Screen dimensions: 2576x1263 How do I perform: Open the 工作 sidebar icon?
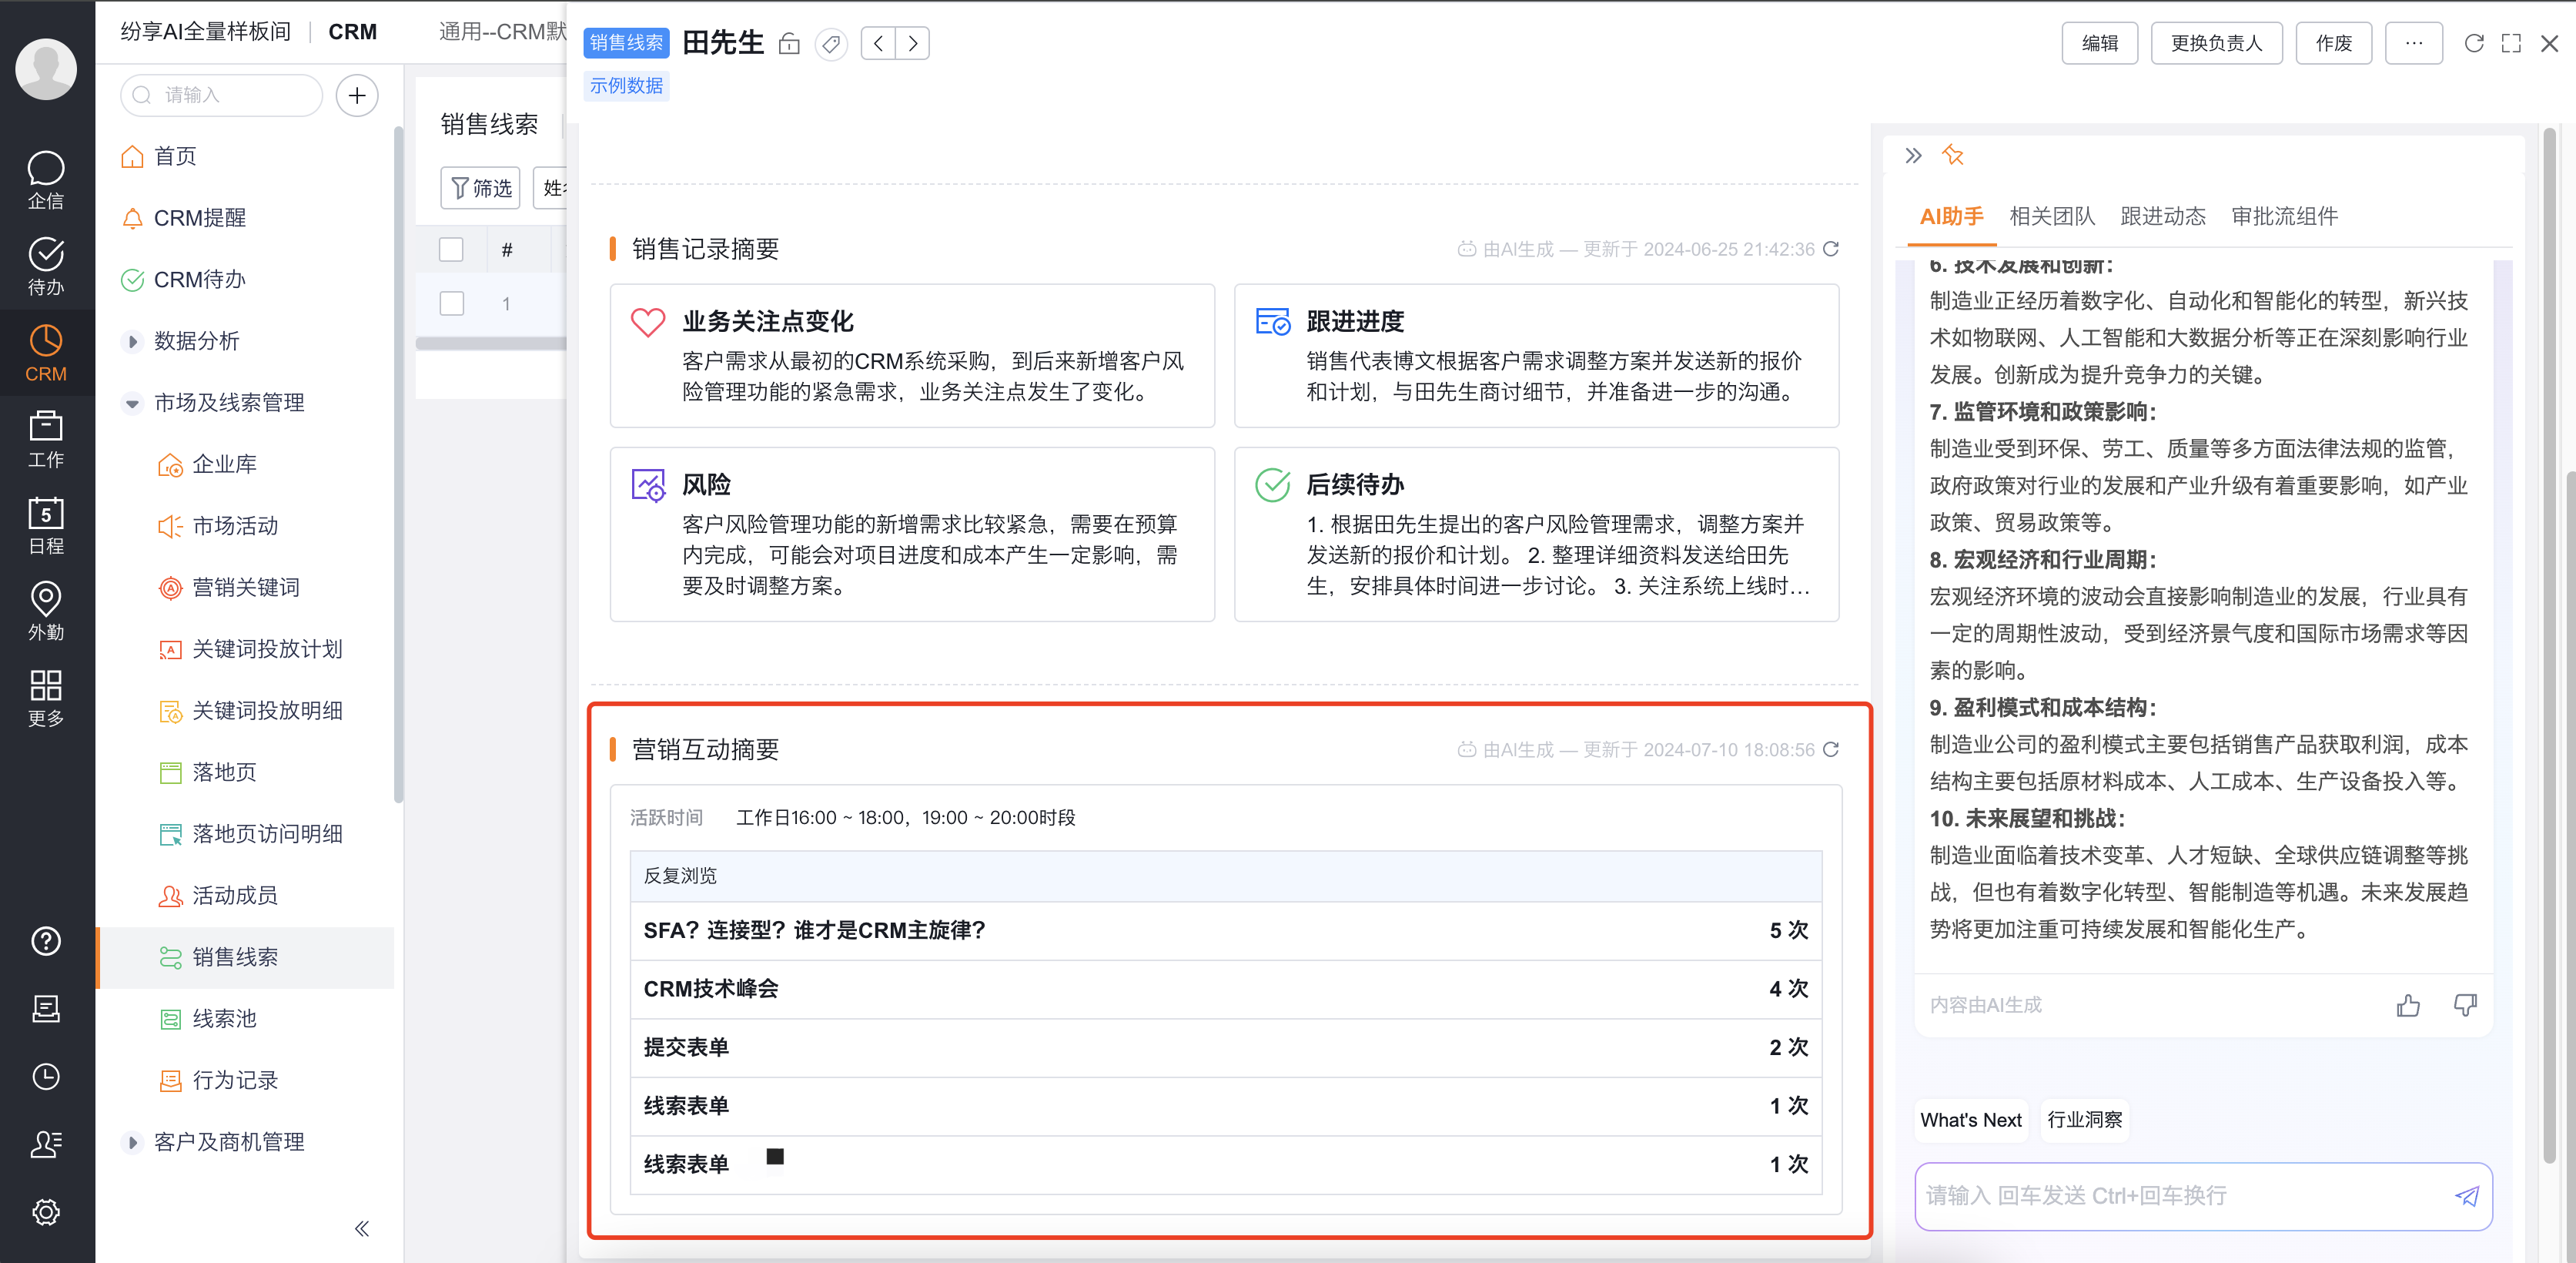click(46, 439)
